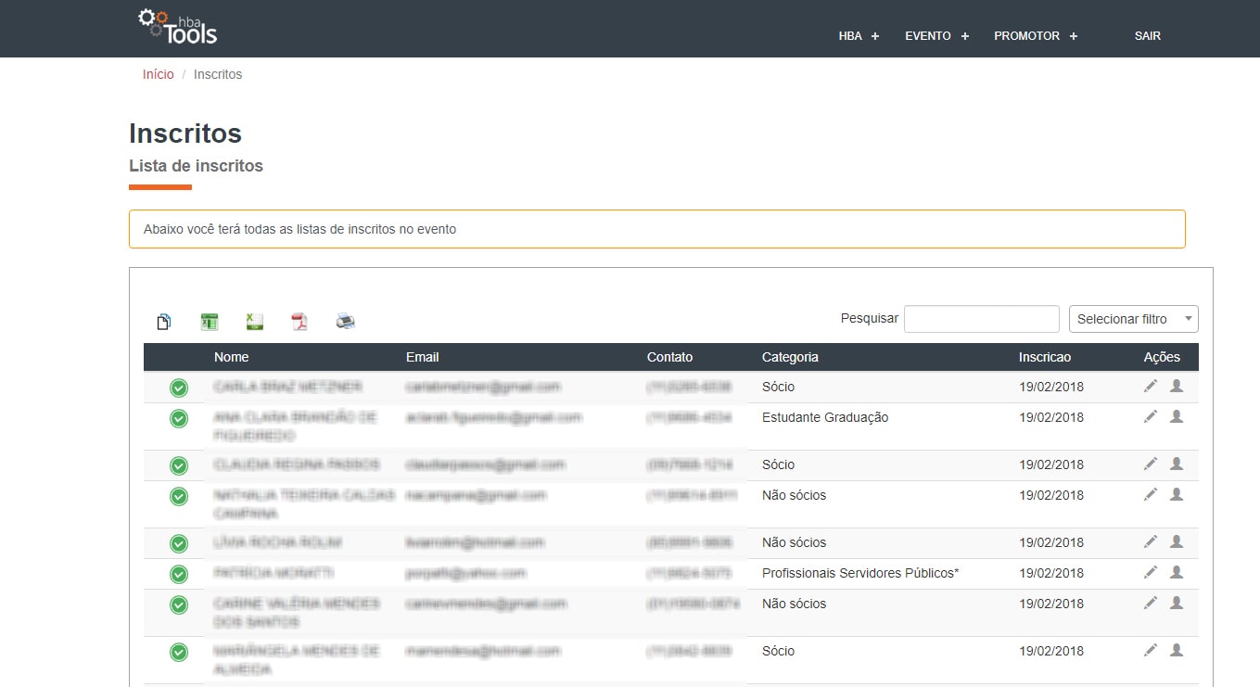1260x687 pixels.
Task: Print the list with the printer icon
Action: (x=346, y=322)
